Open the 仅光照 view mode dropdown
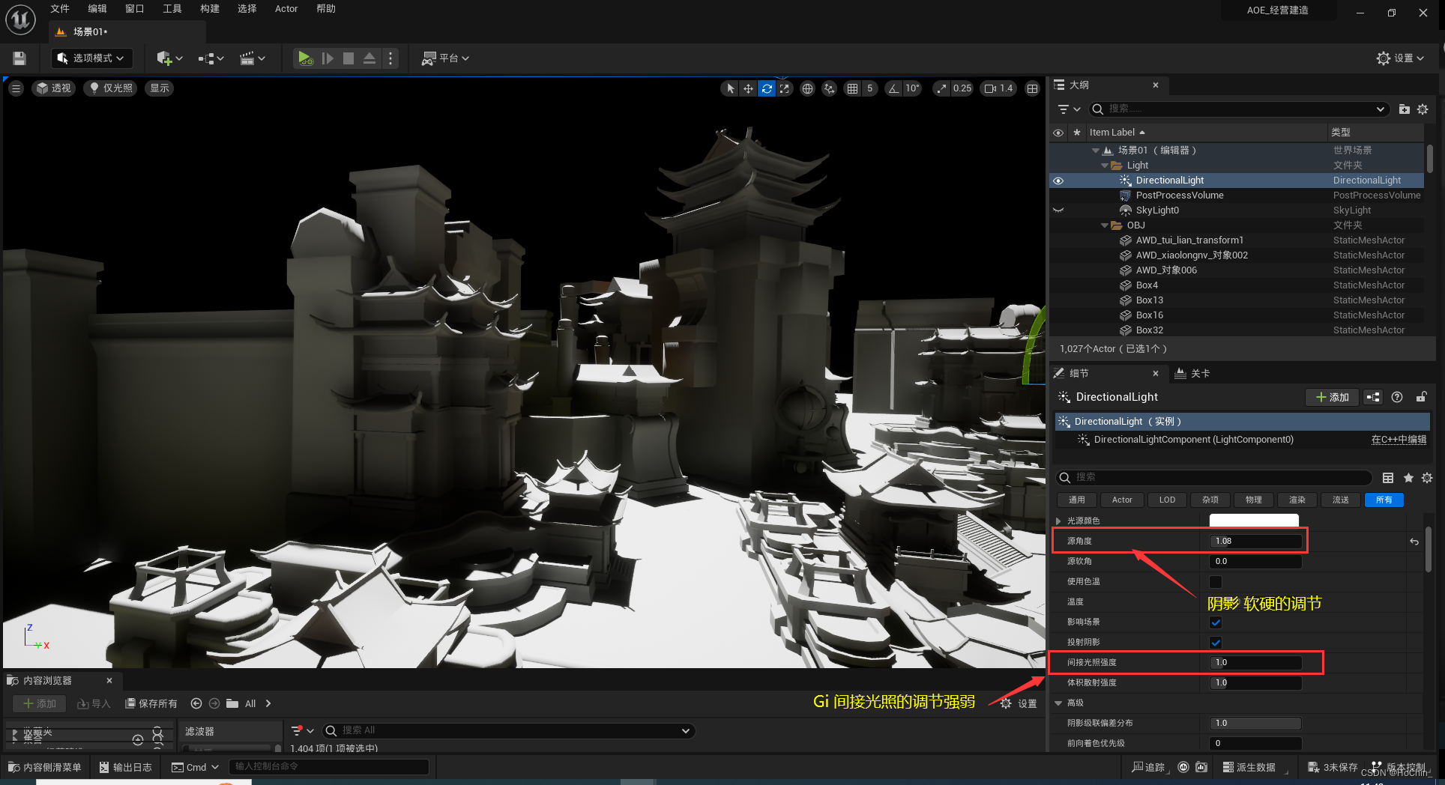Screen dimensions: 1445x785 pos(109,88)
